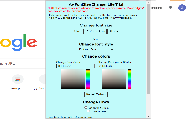Click the Добавить shortcut plus icon
The width and height of the screenshot is (190, 119).
pos(42,79)
